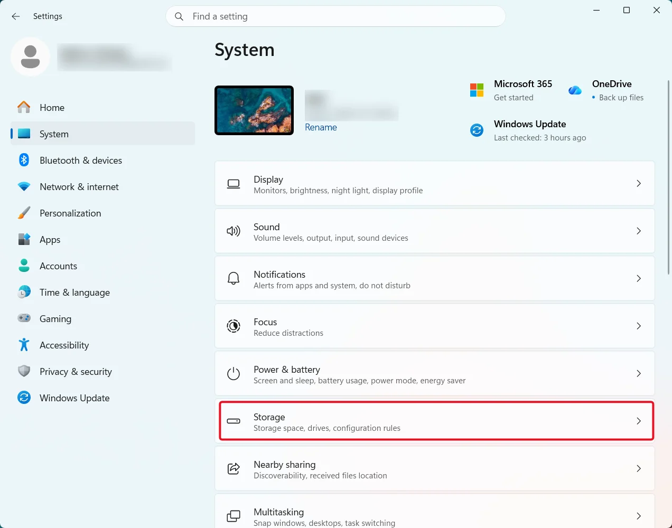Click the Home house icon

coord(24,107)
